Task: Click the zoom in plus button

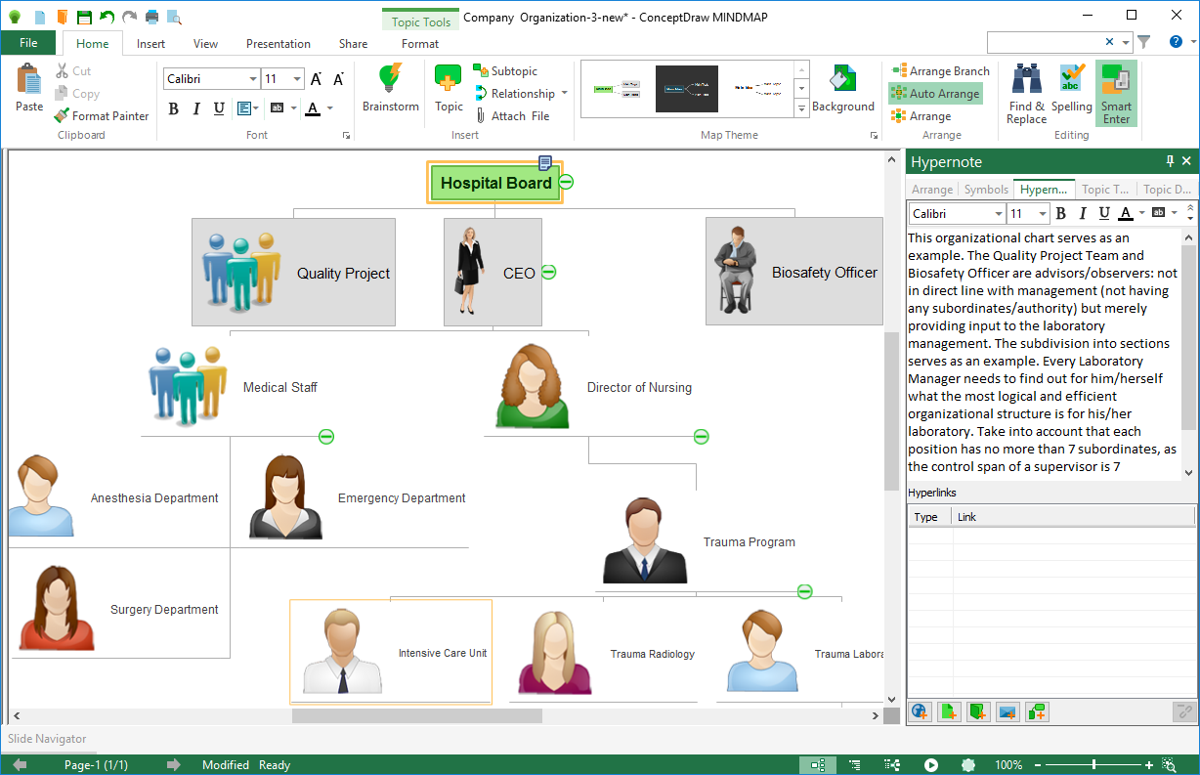Action: click(x=1149, y=765)
